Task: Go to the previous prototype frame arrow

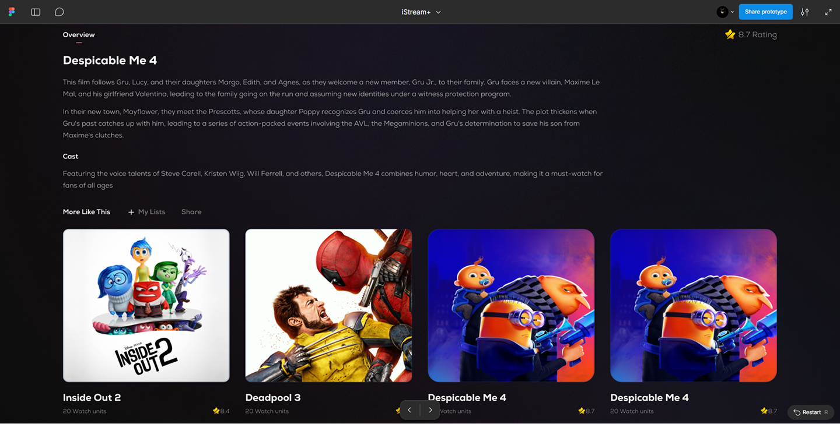Action: point(409,410)
